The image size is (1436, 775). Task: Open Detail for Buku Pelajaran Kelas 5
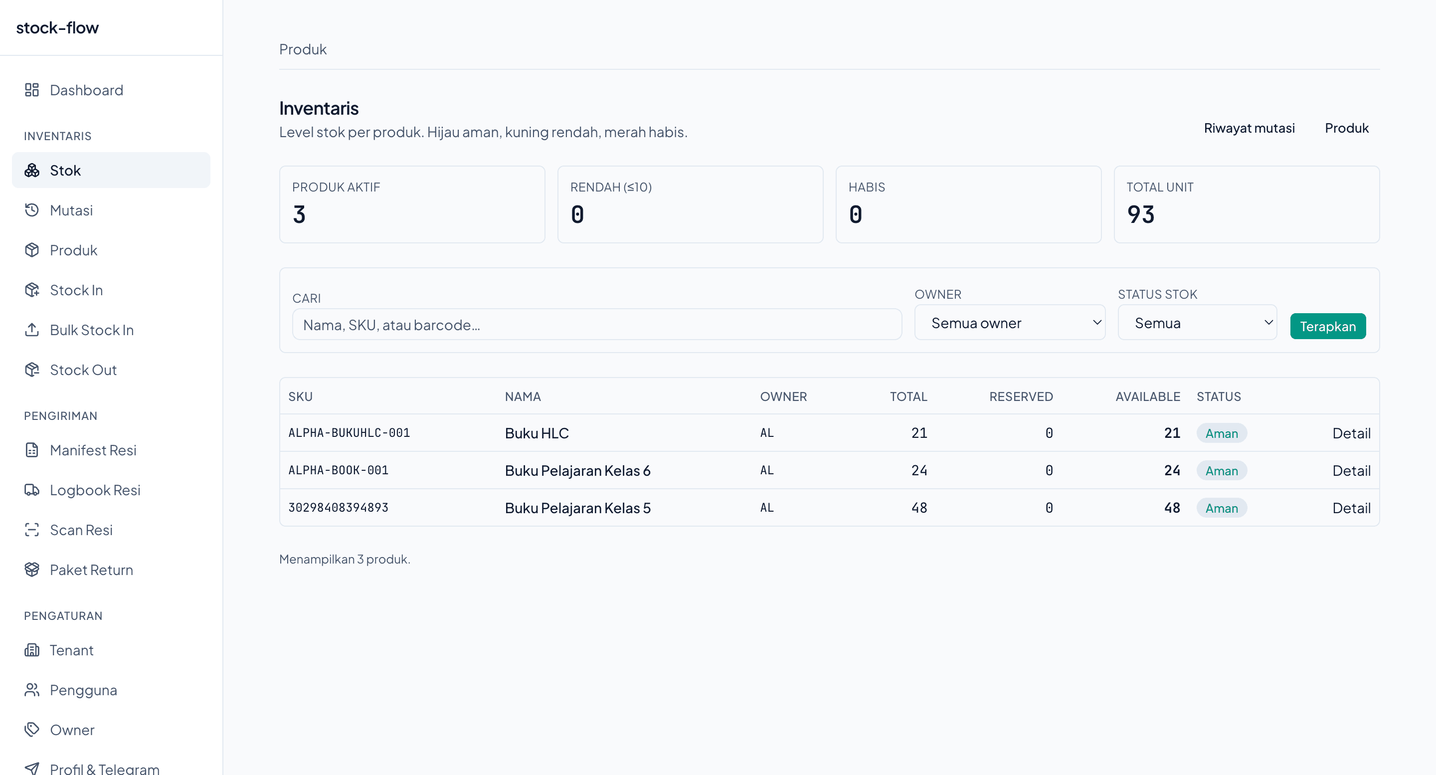[1351, 508]
